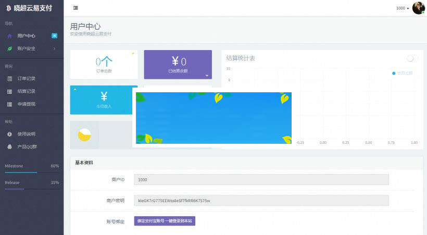Click the Bitcoin logo icon in header
This screenshot has height=235, width=427.
tap(8, 8)
